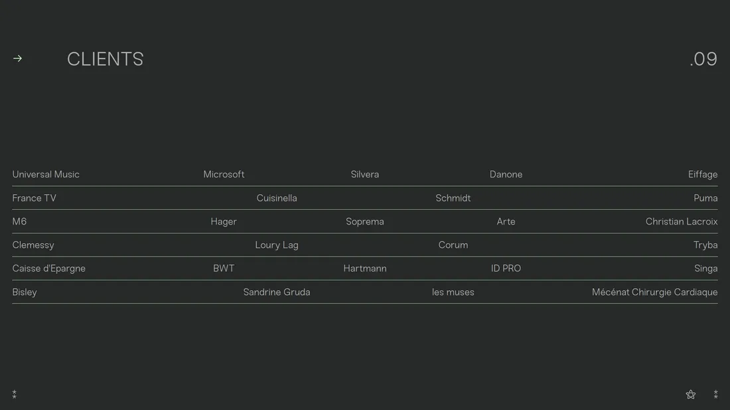Image resolution: width=730 pixels, height=410 pixels.
Task: Select Caisse d'Epargne from the list
Action: 48,268
